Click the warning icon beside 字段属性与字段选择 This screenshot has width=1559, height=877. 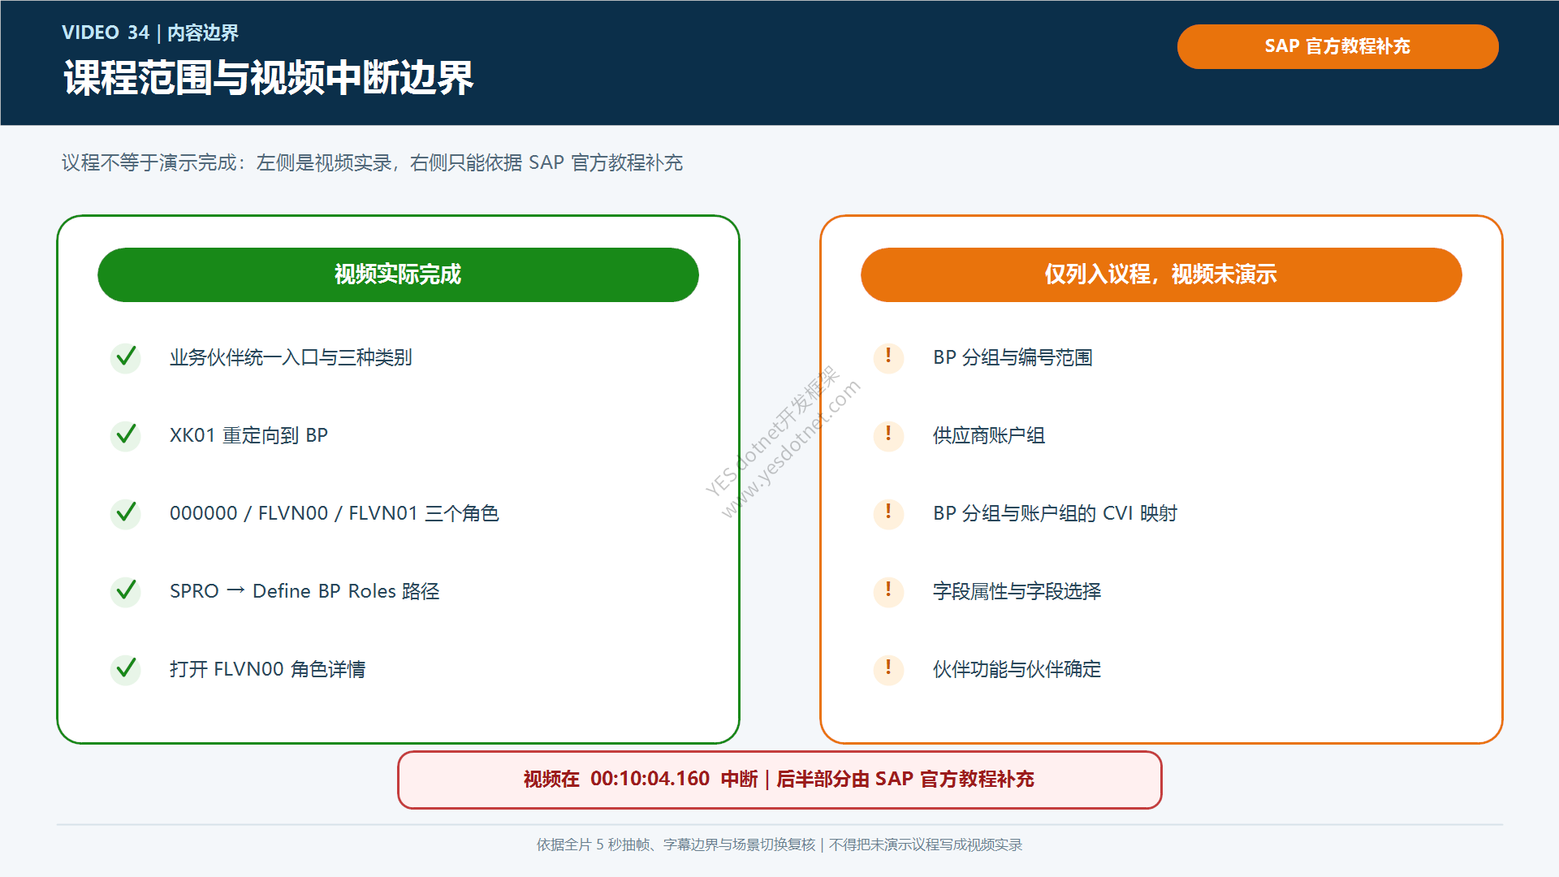888,591
